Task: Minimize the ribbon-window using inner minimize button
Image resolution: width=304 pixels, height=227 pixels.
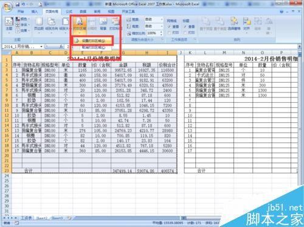Action: (287, 12)
